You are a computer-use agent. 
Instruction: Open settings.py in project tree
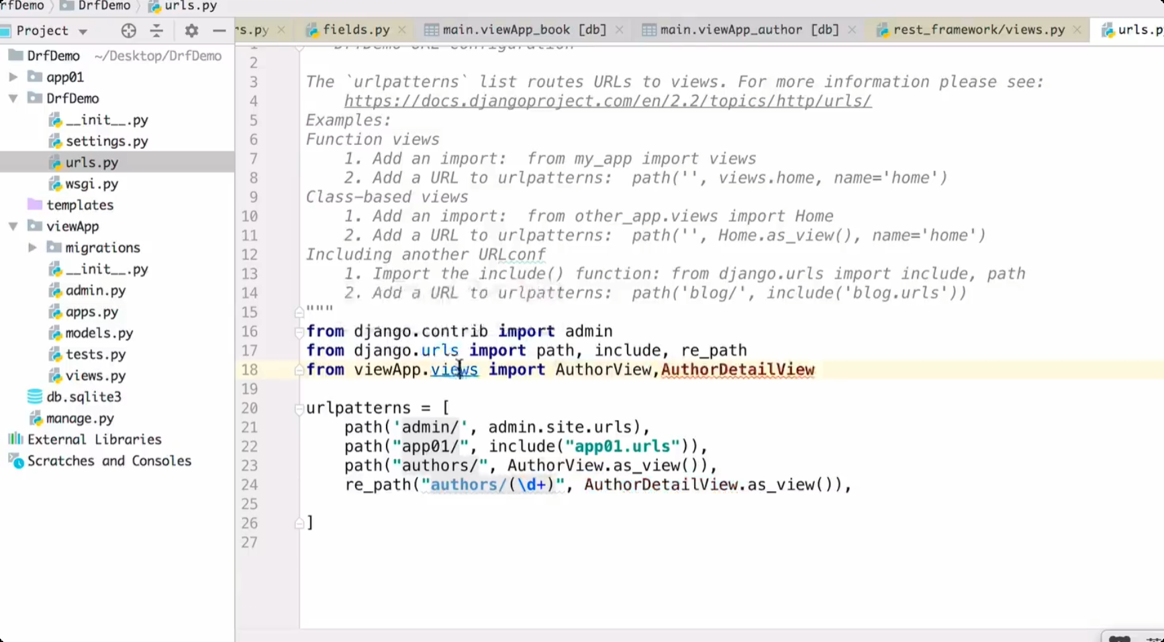point(106,141)
